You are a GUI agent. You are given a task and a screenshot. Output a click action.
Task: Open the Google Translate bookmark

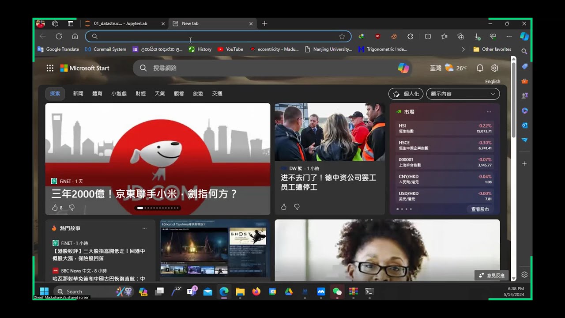click(58, 49)
